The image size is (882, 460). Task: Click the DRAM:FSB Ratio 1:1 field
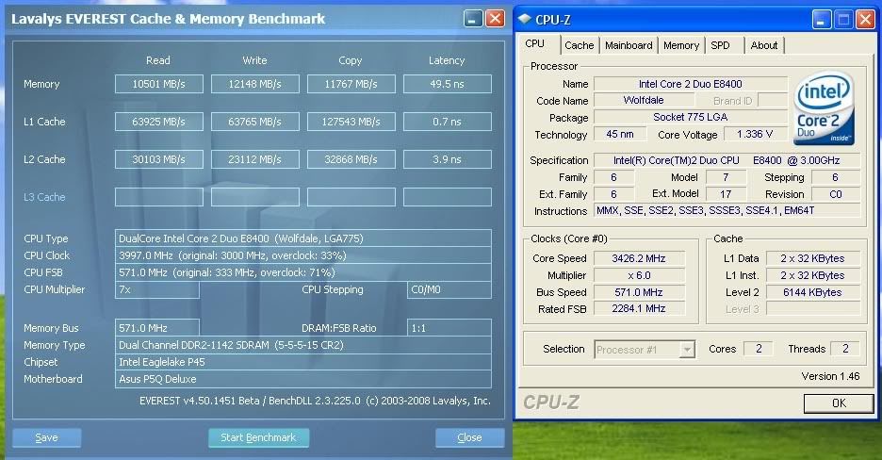point(449,328)
